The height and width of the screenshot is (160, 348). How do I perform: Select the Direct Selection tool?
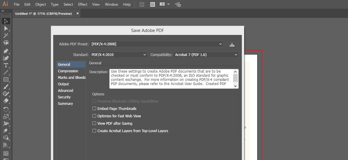pyautogui.click(x=6, y=28)
